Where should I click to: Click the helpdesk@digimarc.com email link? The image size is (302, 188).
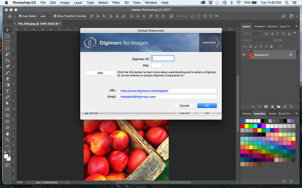(138, 97)
